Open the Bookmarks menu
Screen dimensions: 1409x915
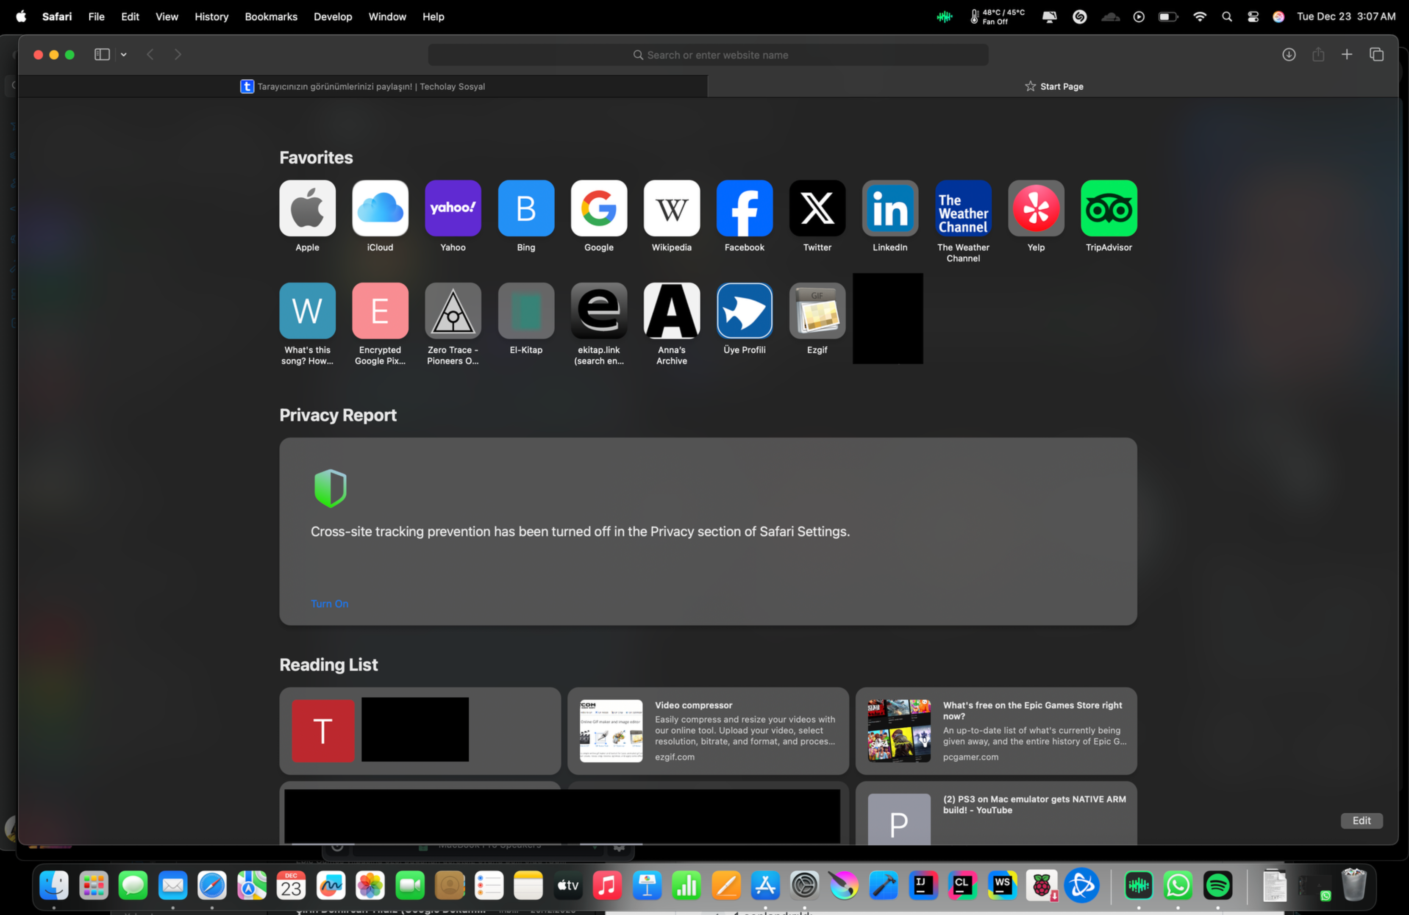point(271,17)
